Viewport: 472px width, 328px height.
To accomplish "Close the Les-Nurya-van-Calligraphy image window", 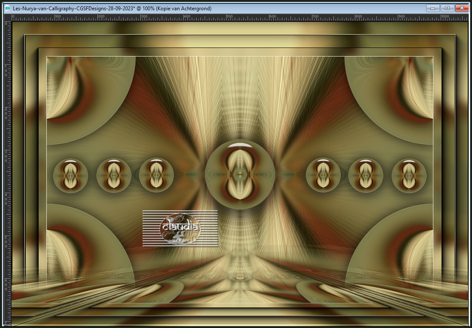I will 462,9.
